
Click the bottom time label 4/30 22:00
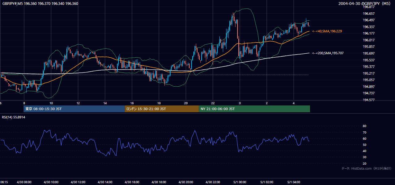tap(213, 182)
